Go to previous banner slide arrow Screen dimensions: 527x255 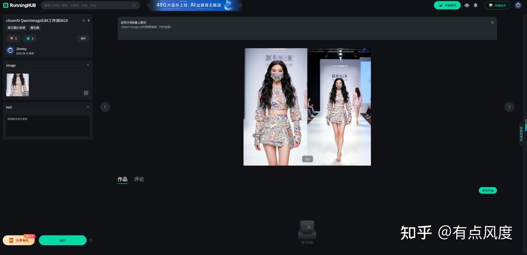tap(149, 5)
